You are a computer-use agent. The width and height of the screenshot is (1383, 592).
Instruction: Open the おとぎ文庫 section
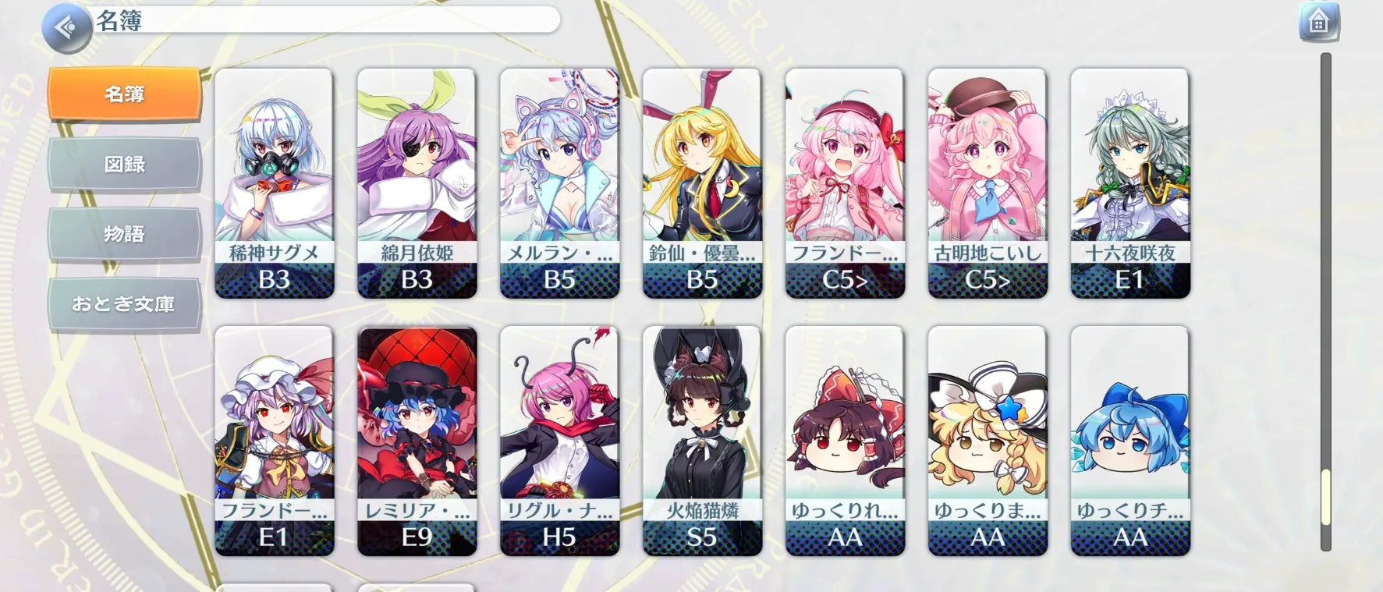pyautogui.click(x=125, y=304)
